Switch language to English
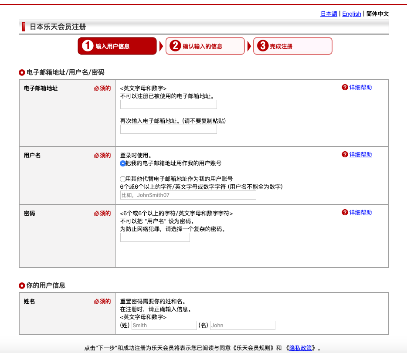Image resolution: width=407 pixels, height=353 pixels. (352, 14)
